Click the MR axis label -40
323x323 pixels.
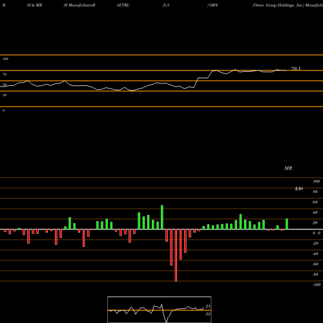click(x=315, y=254)
